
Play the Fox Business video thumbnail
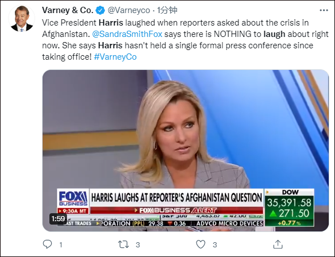(x=186, y=151)
